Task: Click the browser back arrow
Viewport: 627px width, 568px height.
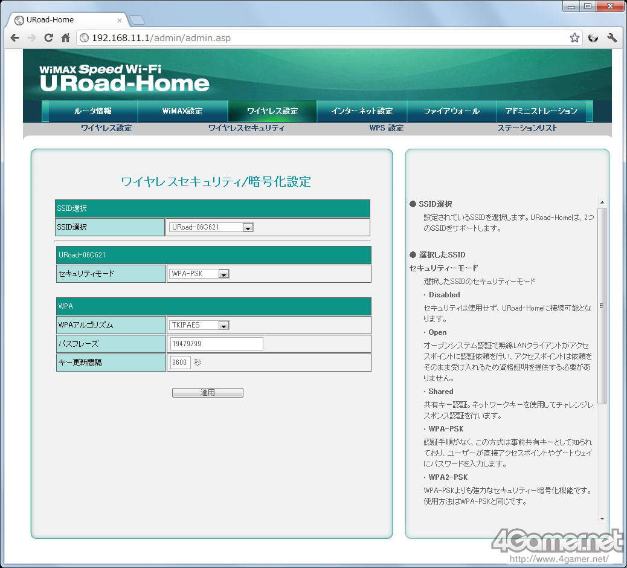Action: pyautogui.click(x=14, y=38)
